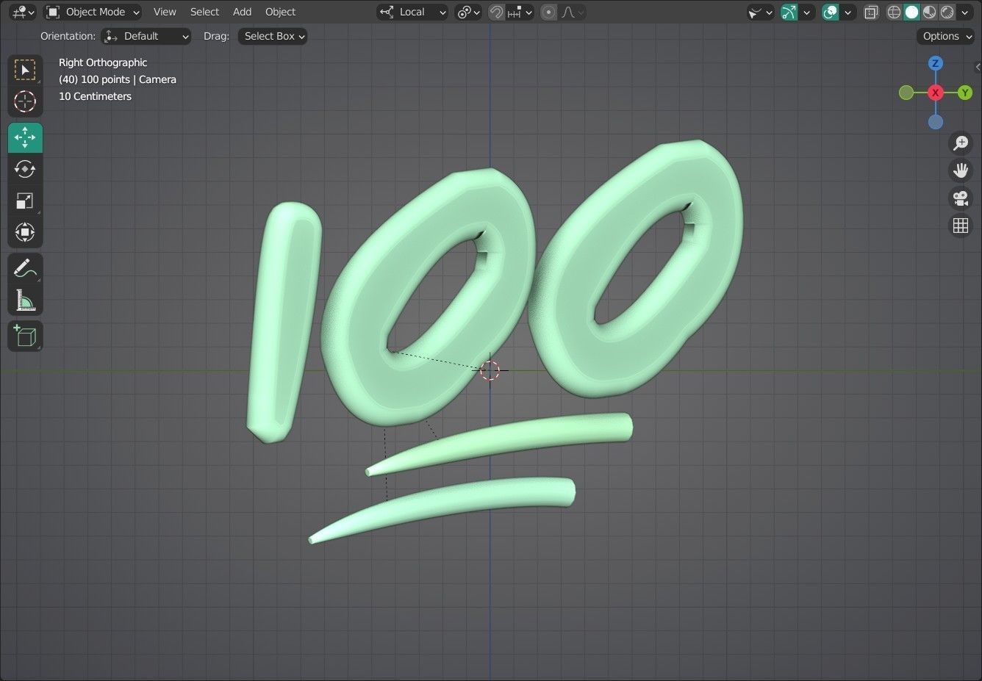This screenshot has height=681, width=982.
Task: Open object visibility and selectability dropdown
Action: (x=760, y=12)
